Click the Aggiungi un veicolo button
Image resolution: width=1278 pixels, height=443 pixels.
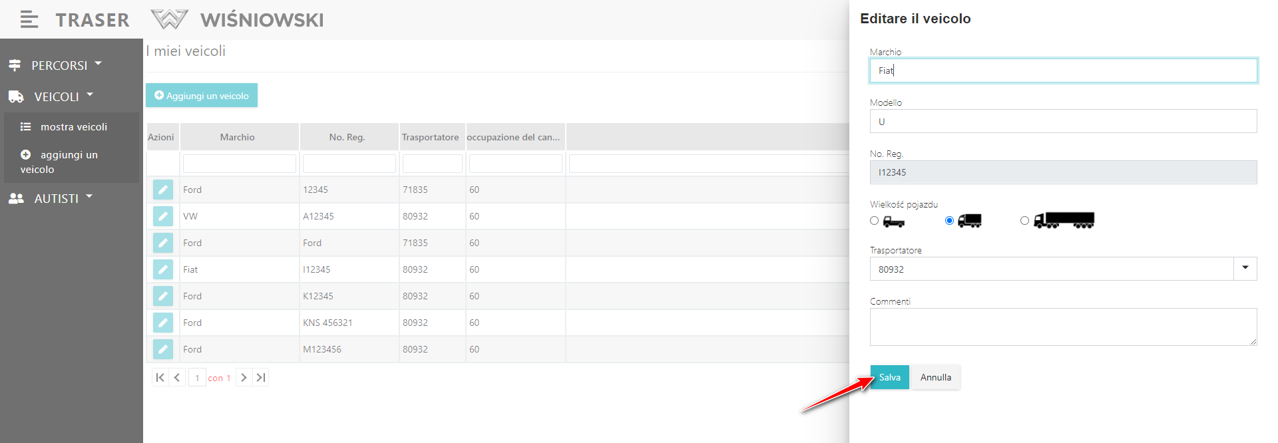(202, 96)
